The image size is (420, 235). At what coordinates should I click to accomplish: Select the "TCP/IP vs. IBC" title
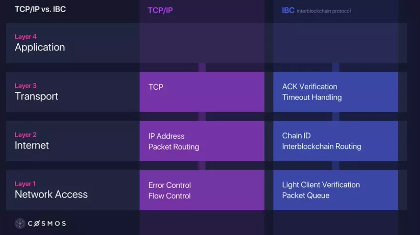(x=40, y=9)
